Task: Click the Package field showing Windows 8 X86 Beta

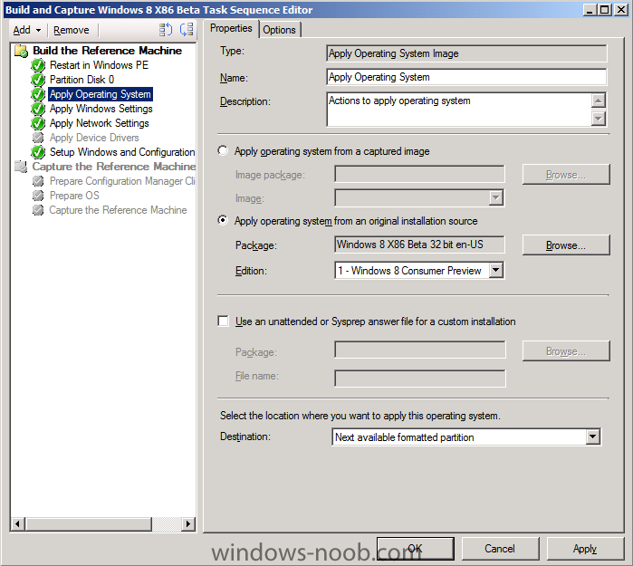Action: click(x=419, y=245)
